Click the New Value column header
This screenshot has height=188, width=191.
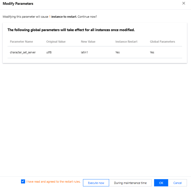pyautogui.click(x=88, y=42)
